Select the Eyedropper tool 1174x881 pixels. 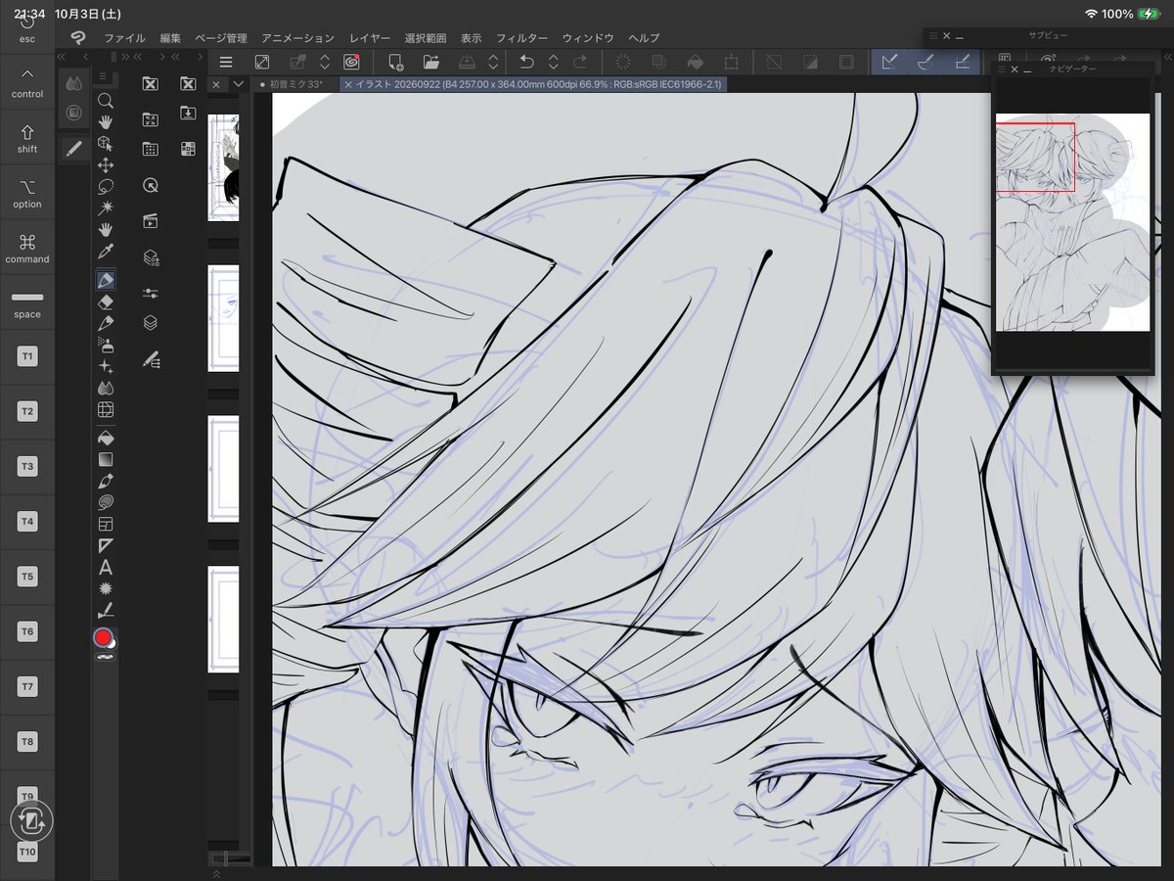(106, 252)
